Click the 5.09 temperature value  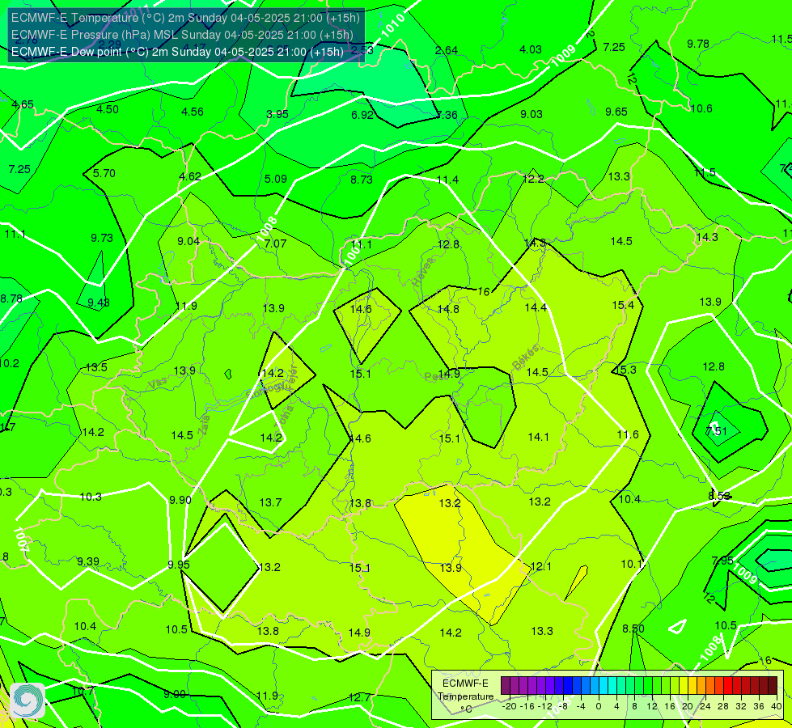coord(276,179)
